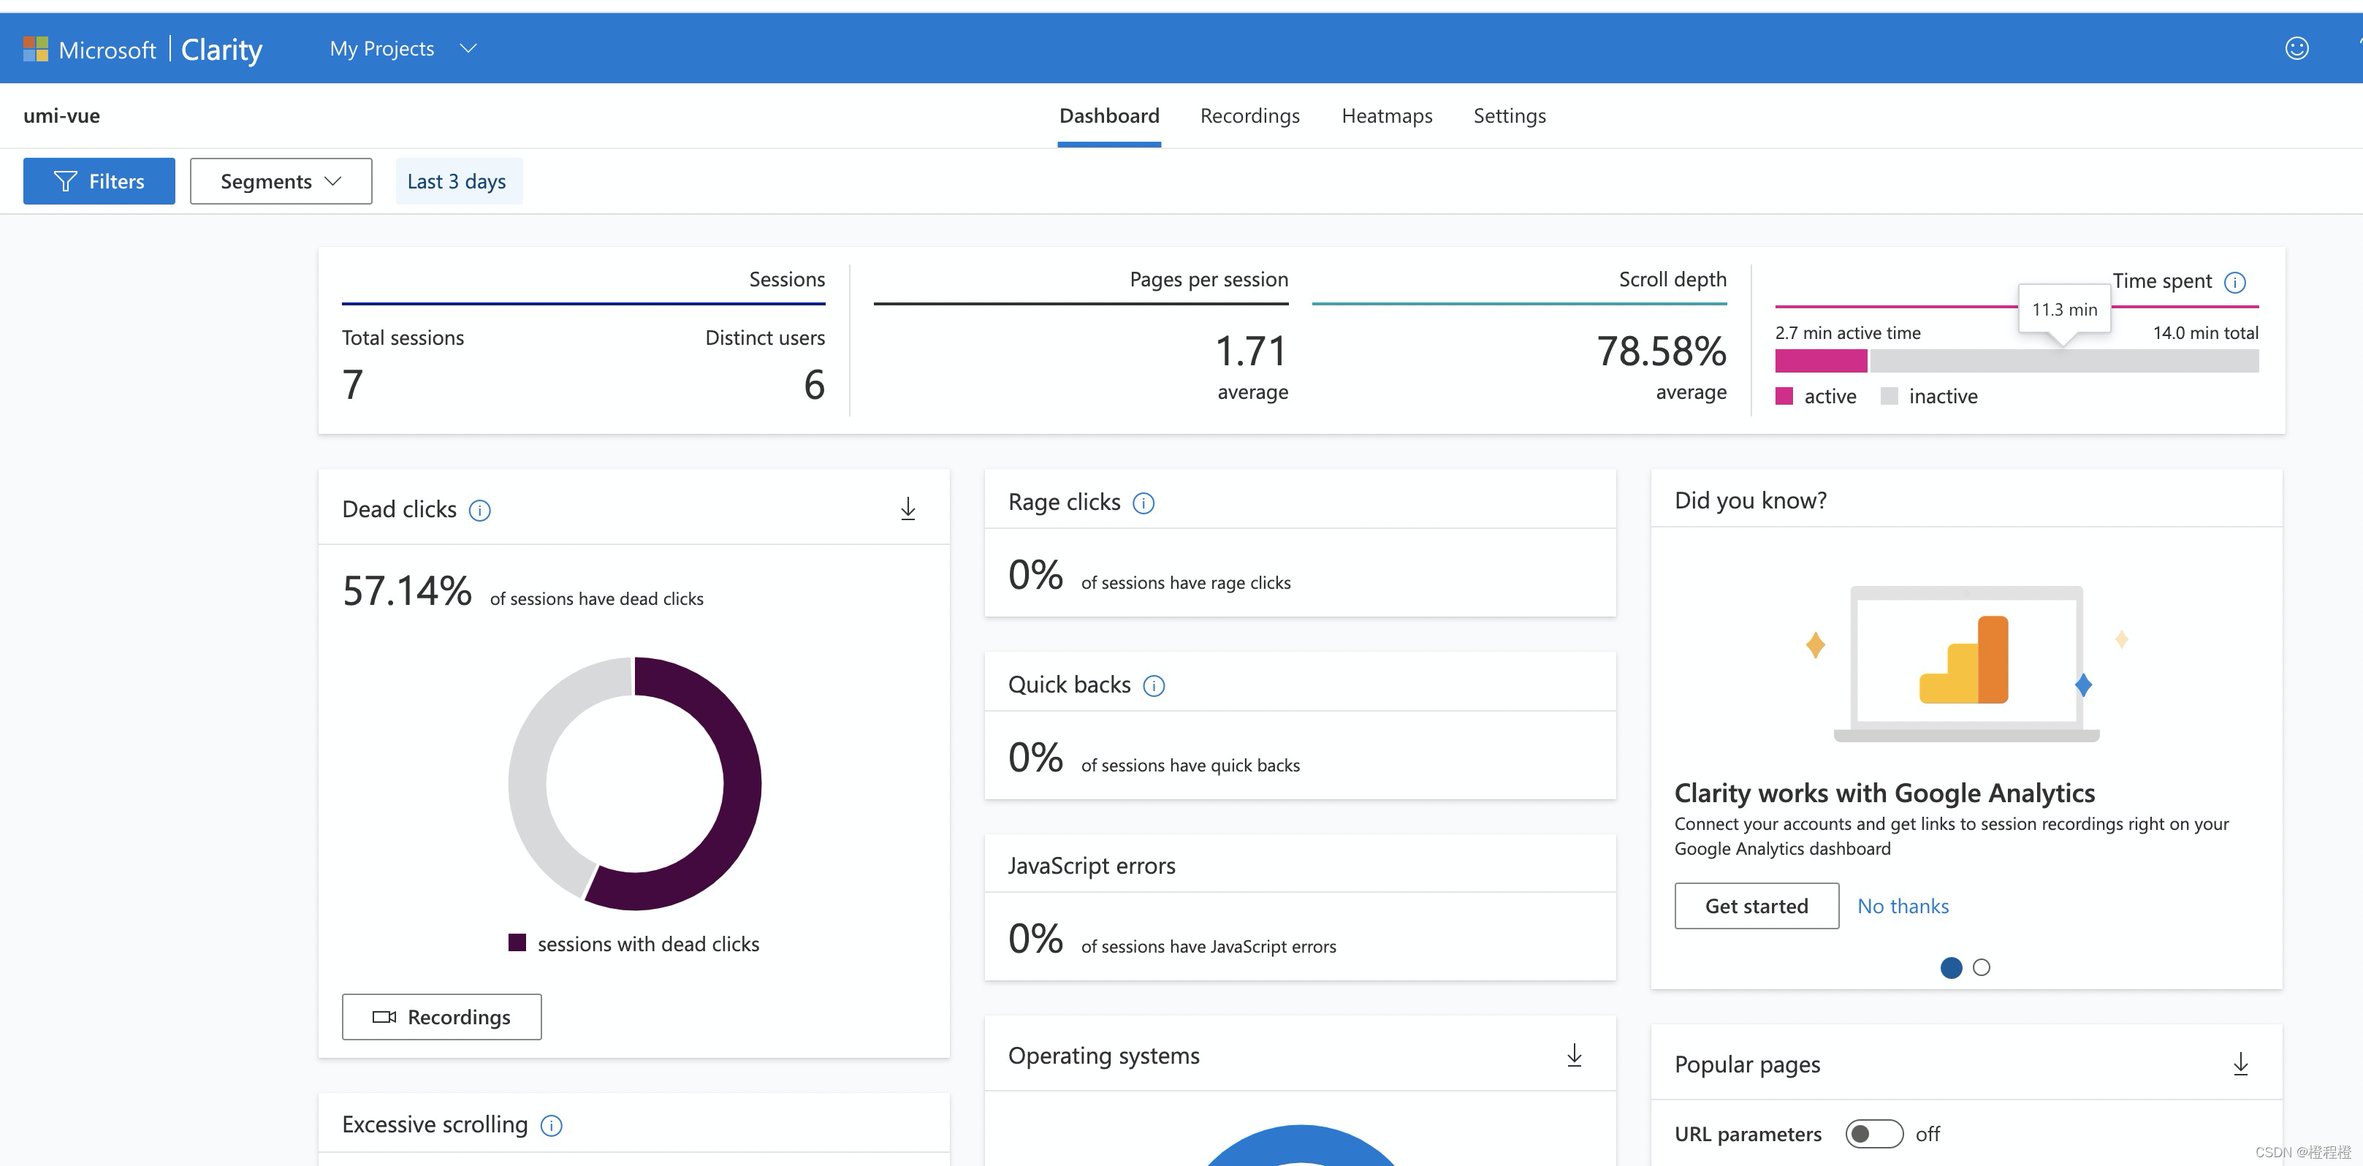Open Dead clicks info tooltip icon

480,510
